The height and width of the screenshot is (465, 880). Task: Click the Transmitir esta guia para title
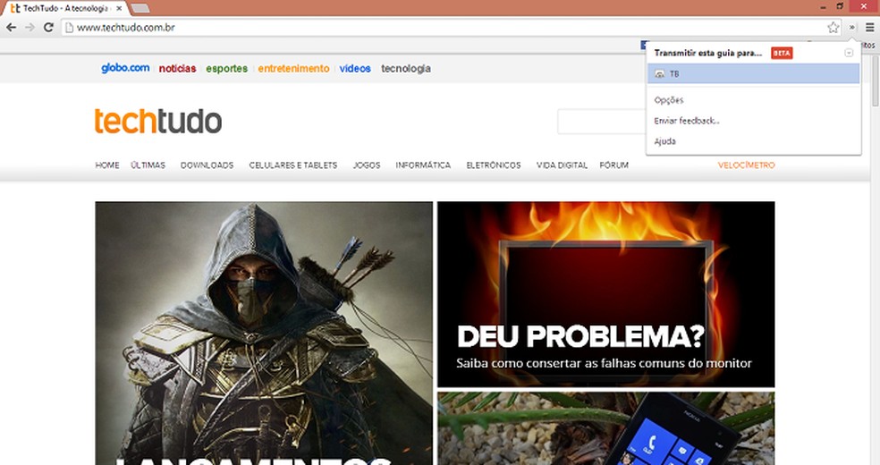coord(708,54)
